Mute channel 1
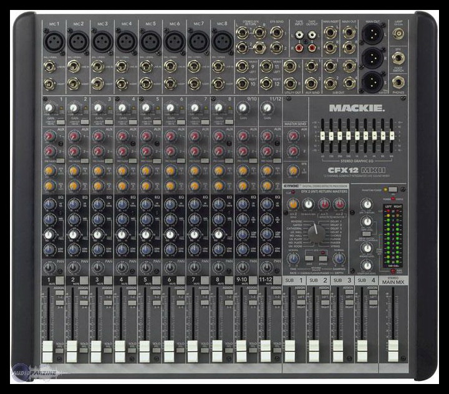Screen dimensions: 449x394 (x=60, y=280)
